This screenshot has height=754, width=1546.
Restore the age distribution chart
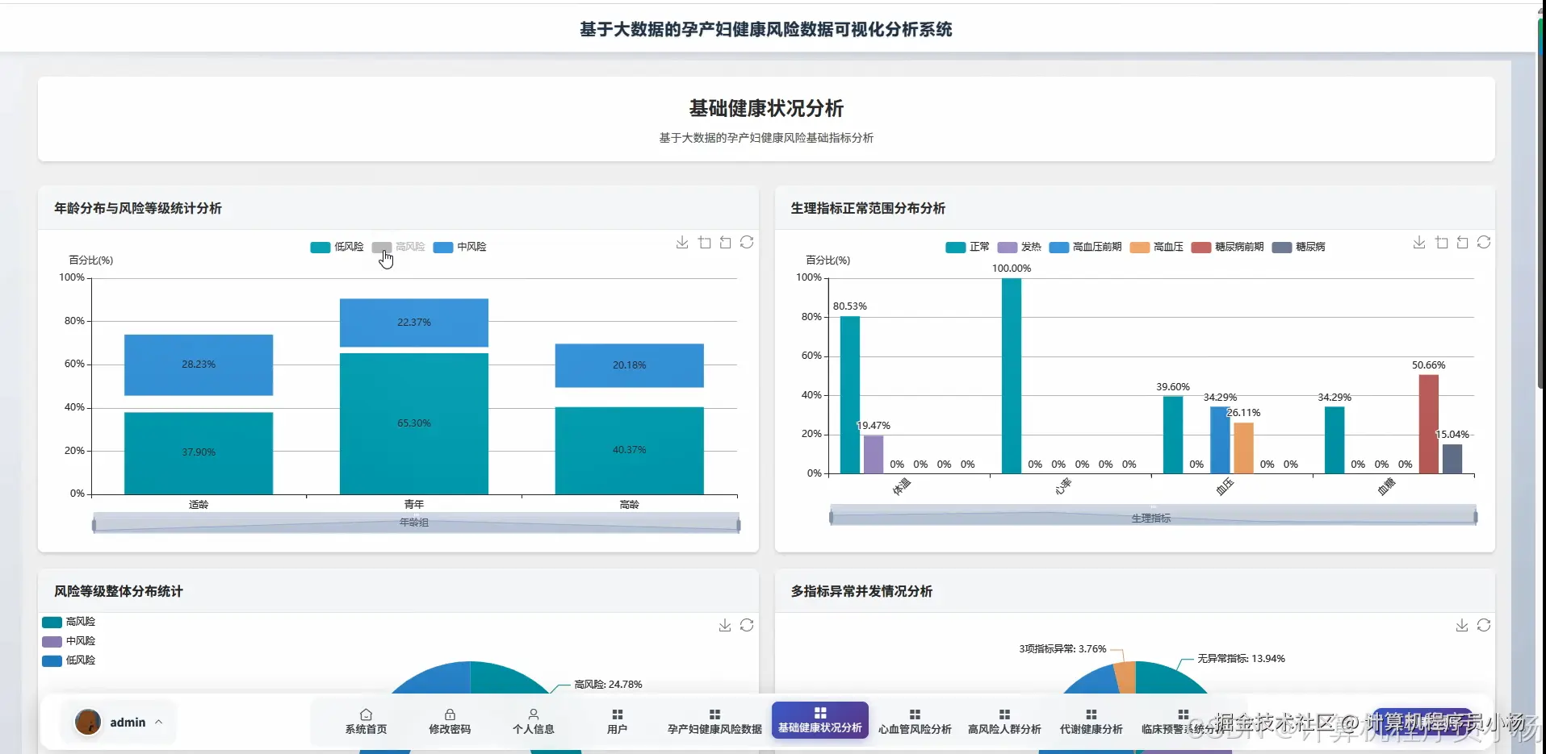[747, 243]
